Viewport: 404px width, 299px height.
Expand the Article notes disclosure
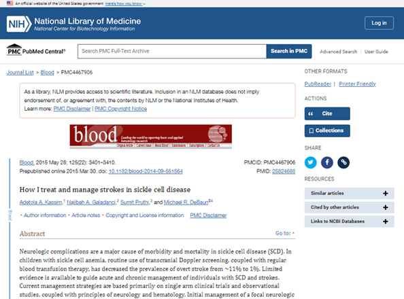84,215
